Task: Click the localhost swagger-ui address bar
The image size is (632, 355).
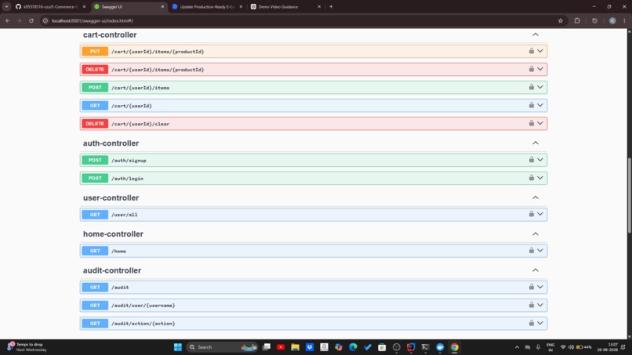Action: 298,20
